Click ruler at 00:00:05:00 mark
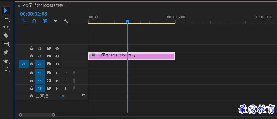The width and height of the screenshot is (277, 119). [x=176, y=17]
